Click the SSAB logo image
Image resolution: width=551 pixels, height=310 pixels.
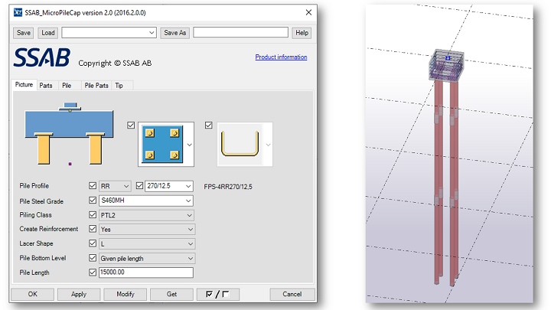point(42,57)
